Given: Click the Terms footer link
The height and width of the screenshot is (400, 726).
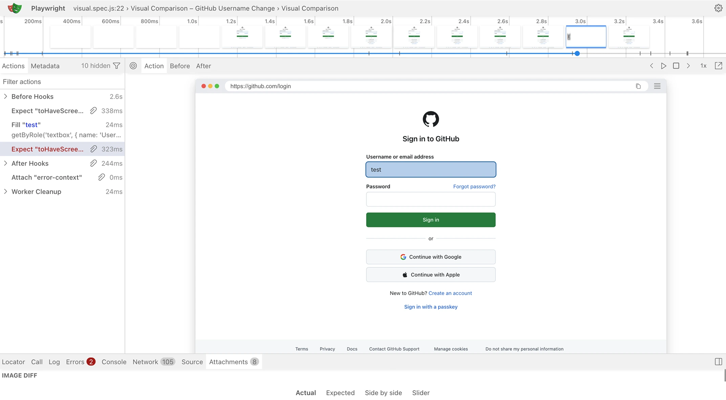Looking at the screenshot, I should coord(301,349).
